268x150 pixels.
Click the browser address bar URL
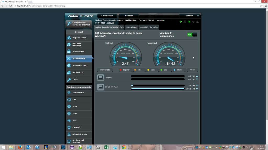pyautogui.click(x=41, y=6)
